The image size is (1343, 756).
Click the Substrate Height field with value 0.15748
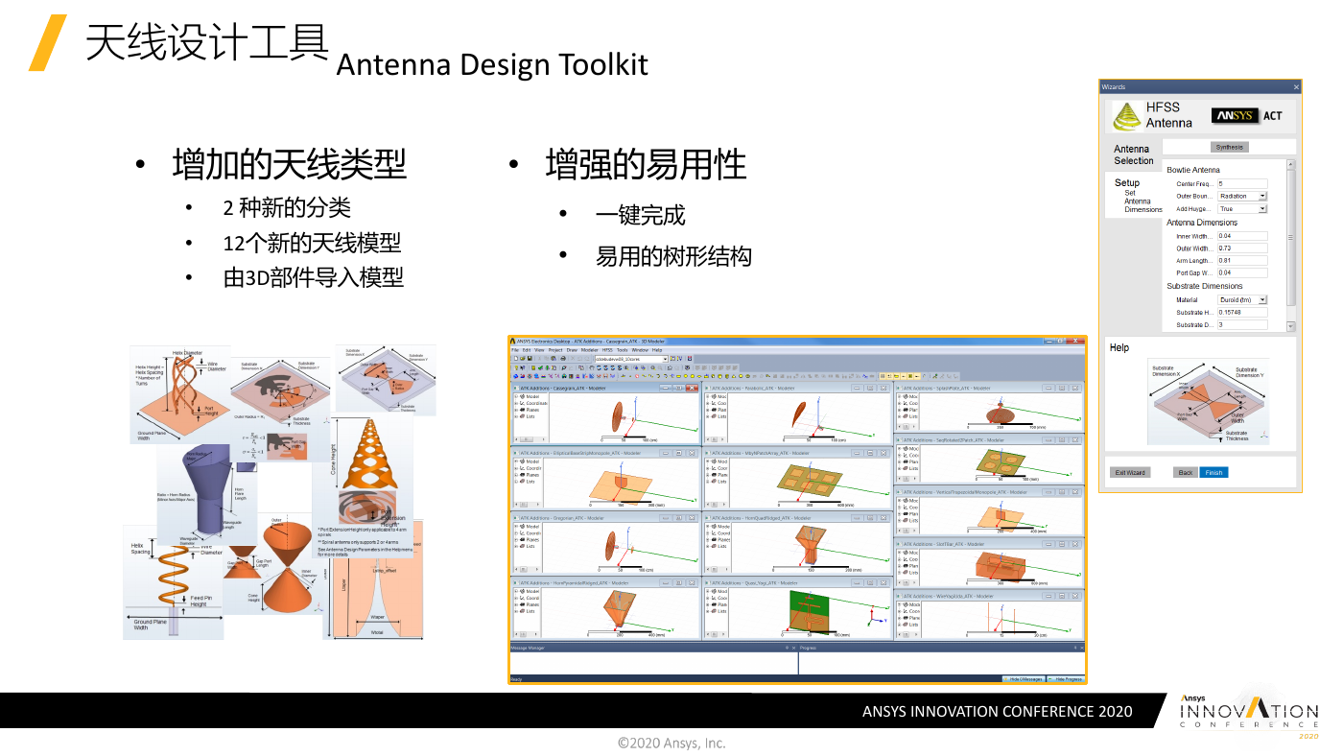coord(1242,313)
